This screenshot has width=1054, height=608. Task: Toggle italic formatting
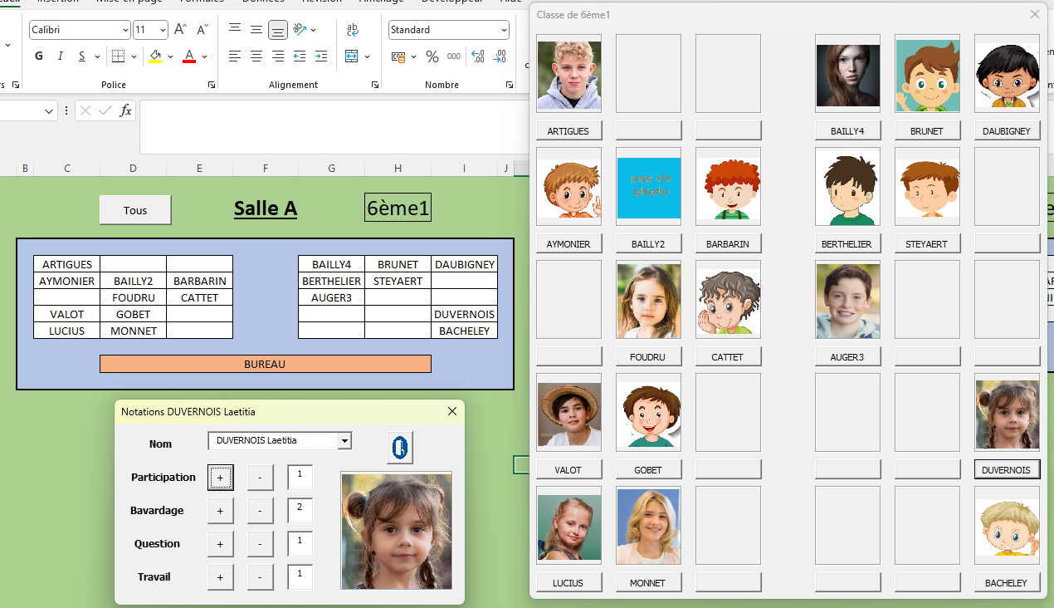click(x=61, y=56)
